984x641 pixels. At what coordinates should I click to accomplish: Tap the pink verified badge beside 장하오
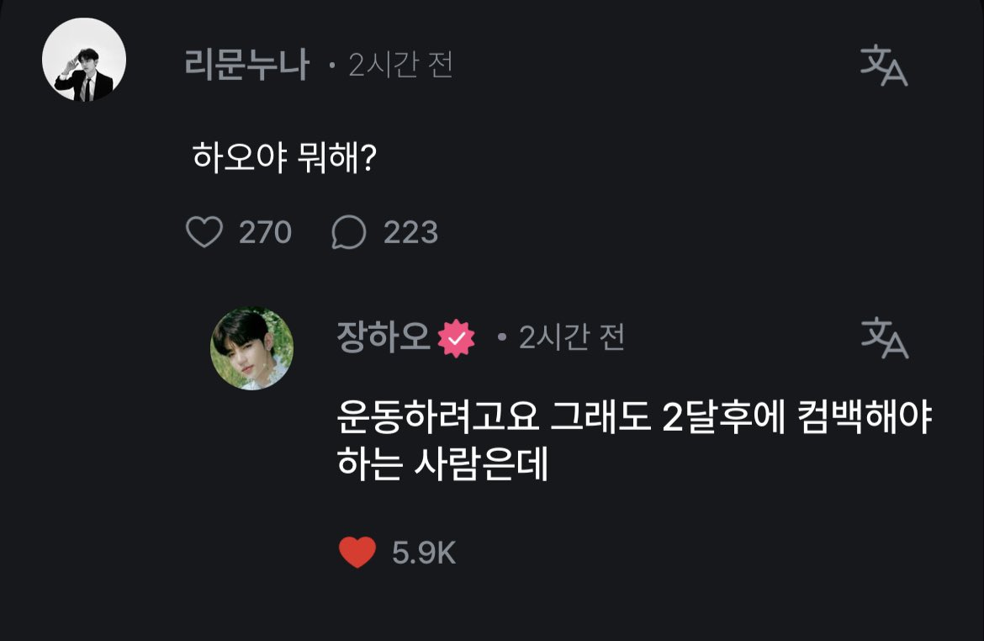[x=456, y=338]
